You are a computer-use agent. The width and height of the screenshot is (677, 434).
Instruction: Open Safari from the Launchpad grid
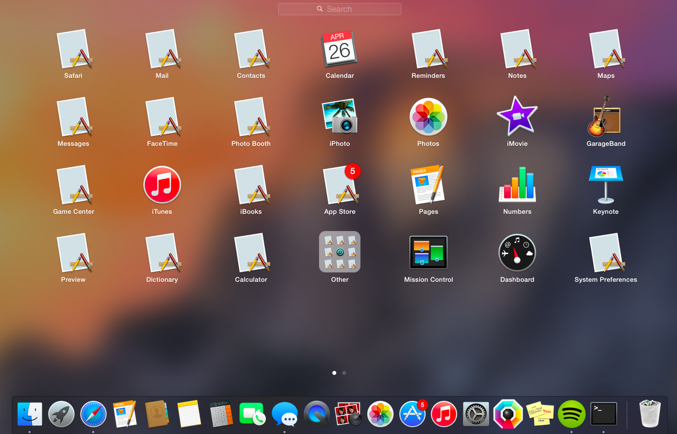(x=73, y=49)
